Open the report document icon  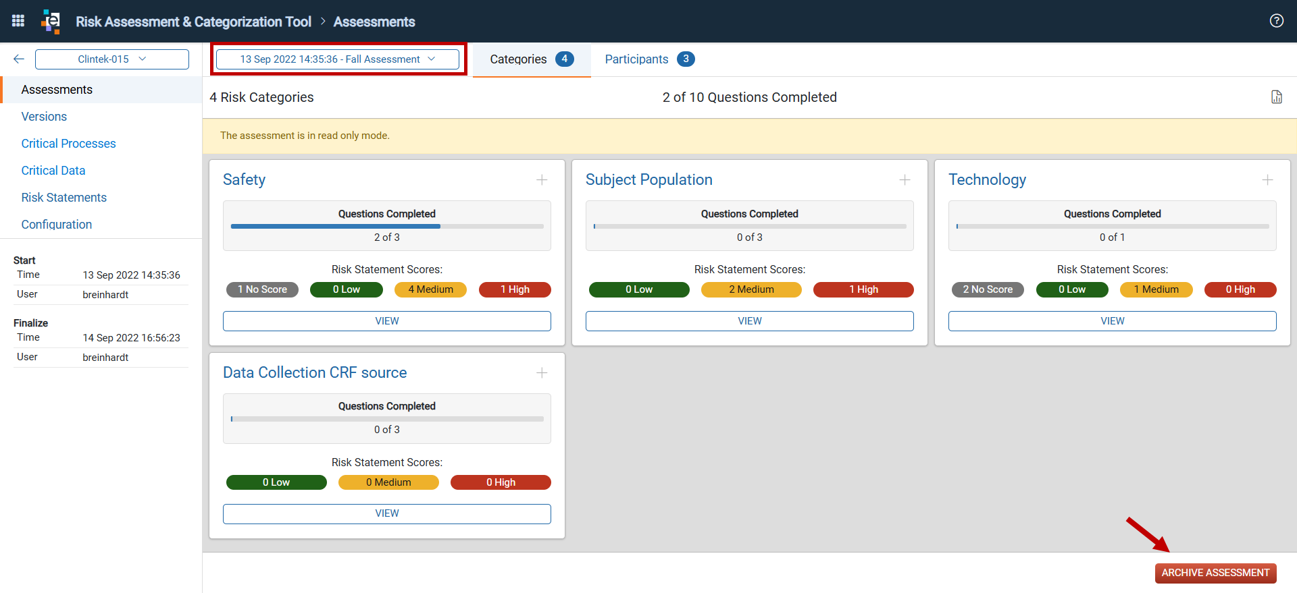click(x=1276, y=97)
